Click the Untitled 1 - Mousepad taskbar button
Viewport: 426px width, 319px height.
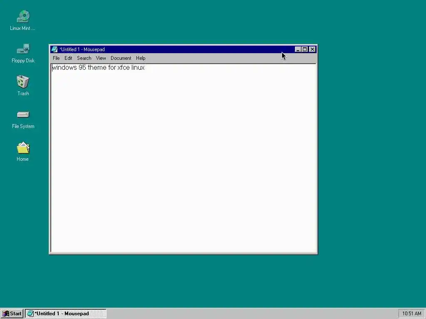[x=66, y=314]
